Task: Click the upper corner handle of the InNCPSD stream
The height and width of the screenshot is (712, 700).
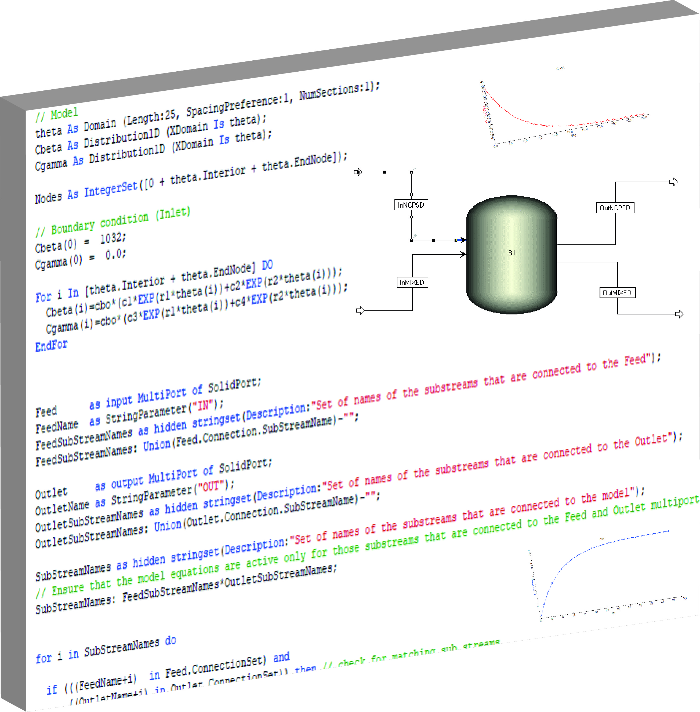Action: tap(411, 172)
